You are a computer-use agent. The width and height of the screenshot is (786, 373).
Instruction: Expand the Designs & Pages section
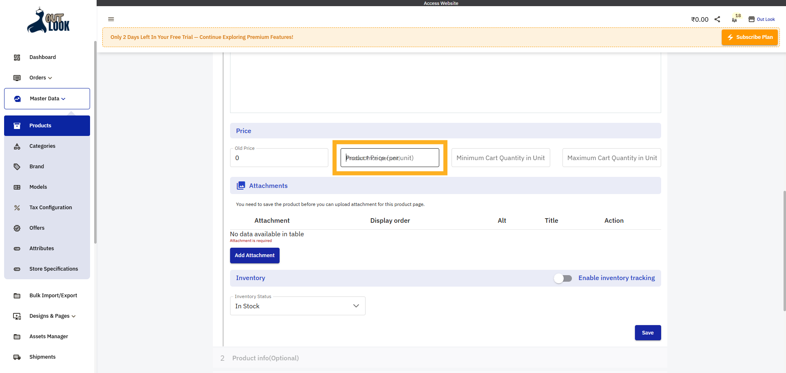pos(74,316)
